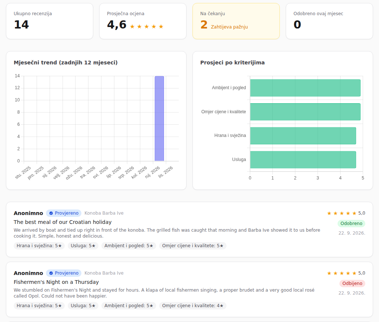Click the 'Usluga' chart bar
The image size is (379, 322).
coord(303,160)
